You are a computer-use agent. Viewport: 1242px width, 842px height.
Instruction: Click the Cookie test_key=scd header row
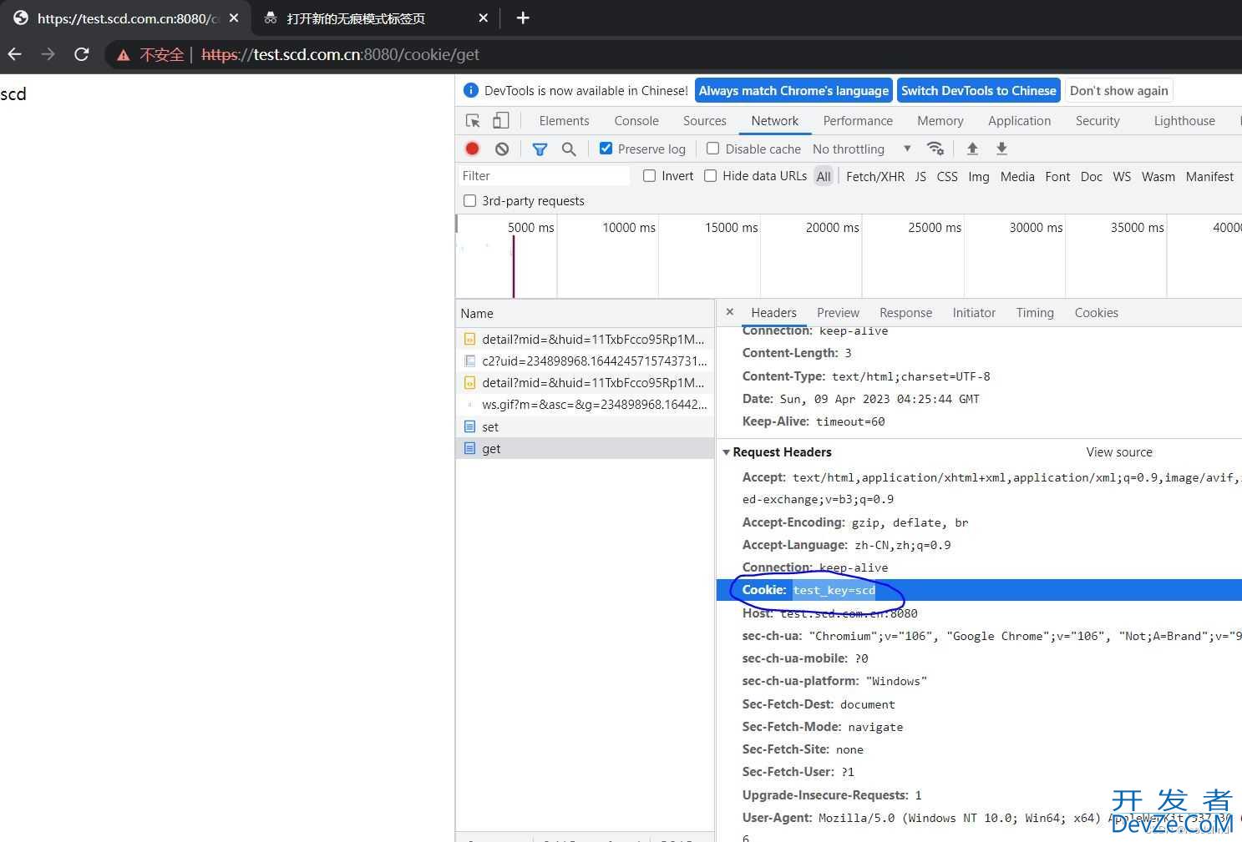[x=979, y=590]
